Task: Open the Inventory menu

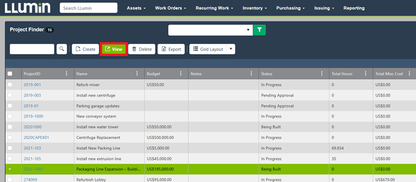Action: tap(255, 8)
